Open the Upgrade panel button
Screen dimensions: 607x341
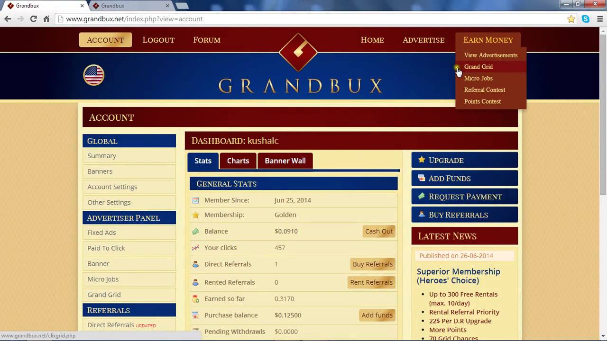click(x=465, y=160)
